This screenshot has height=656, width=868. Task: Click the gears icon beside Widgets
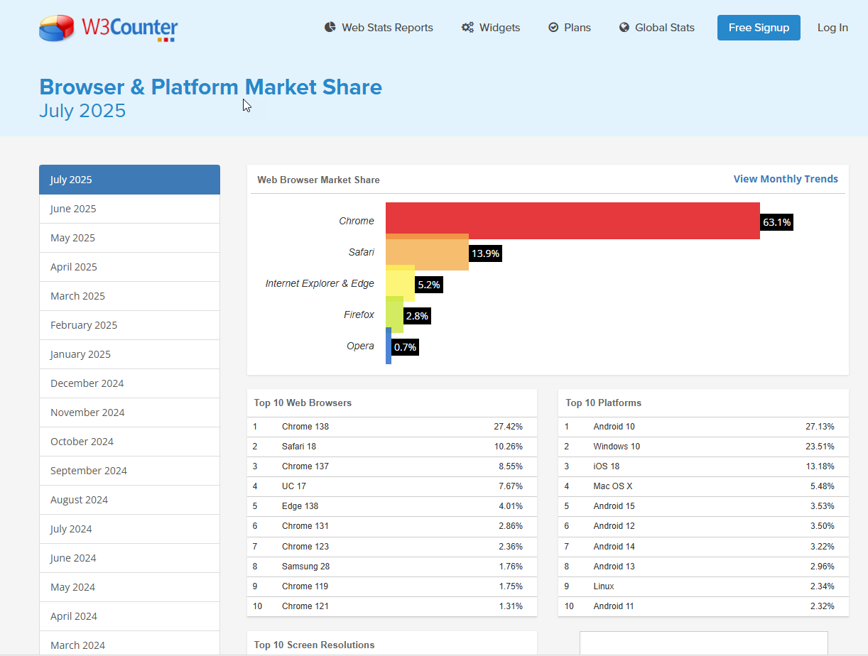[x=467, y=28]
